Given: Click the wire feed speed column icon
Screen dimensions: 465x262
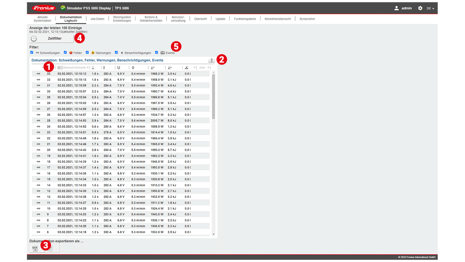Looking at the screenshot, I should (133, 68).
